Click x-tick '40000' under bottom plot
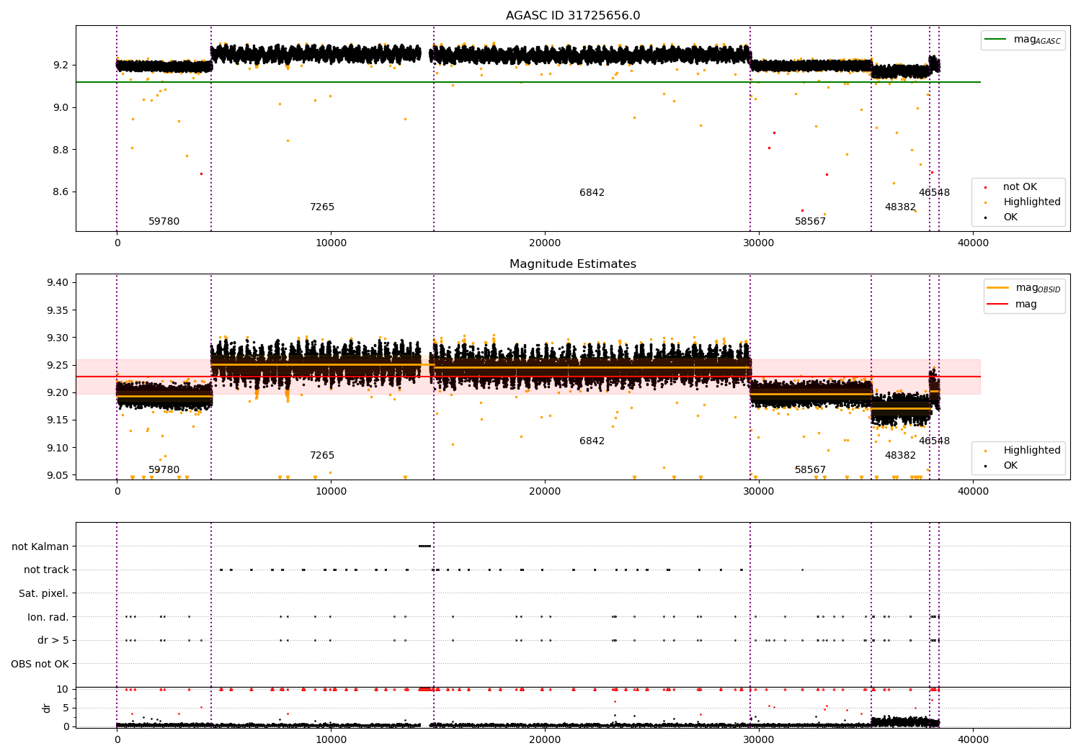 click(x=973, y=739)
